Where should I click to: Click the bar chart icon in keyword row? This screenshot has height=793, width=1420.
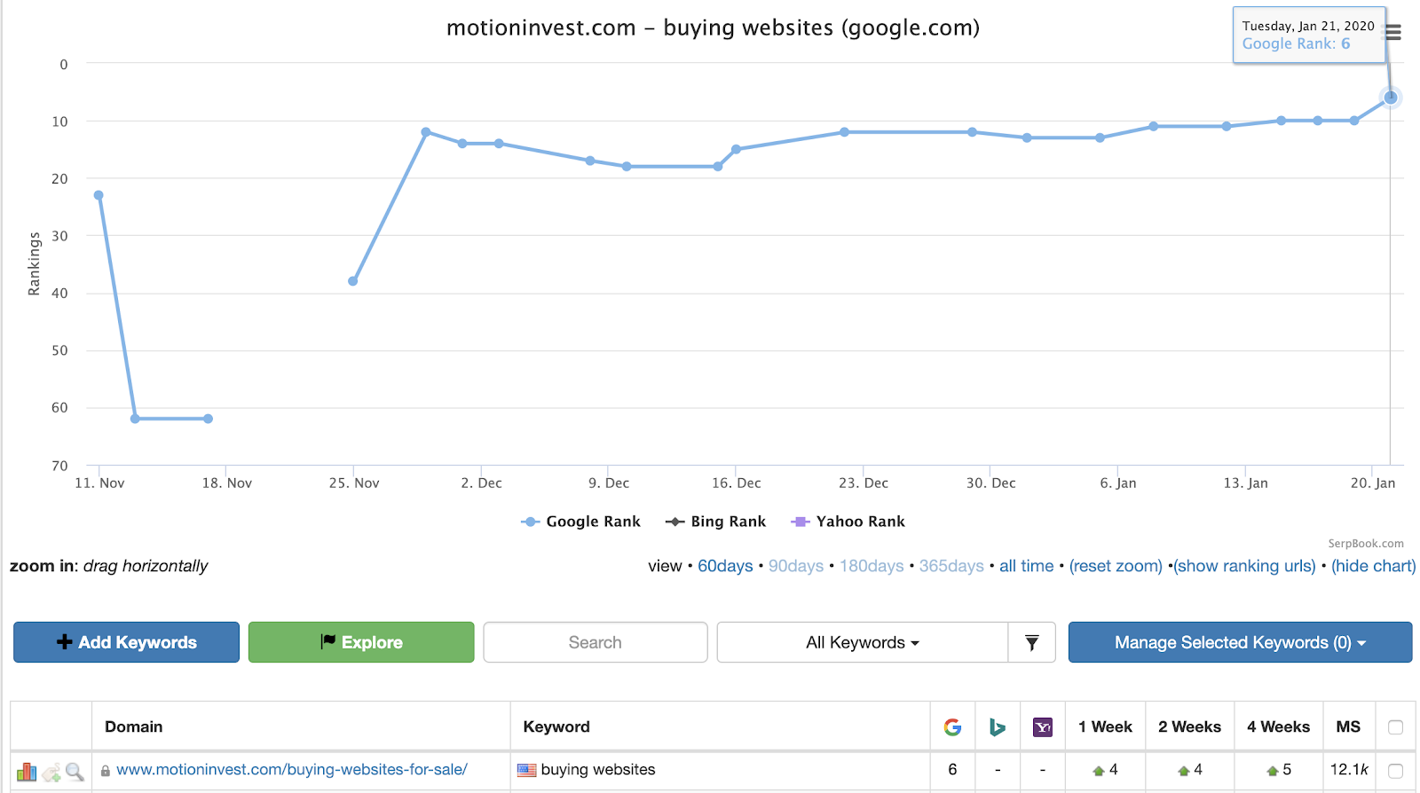point(27,772)
